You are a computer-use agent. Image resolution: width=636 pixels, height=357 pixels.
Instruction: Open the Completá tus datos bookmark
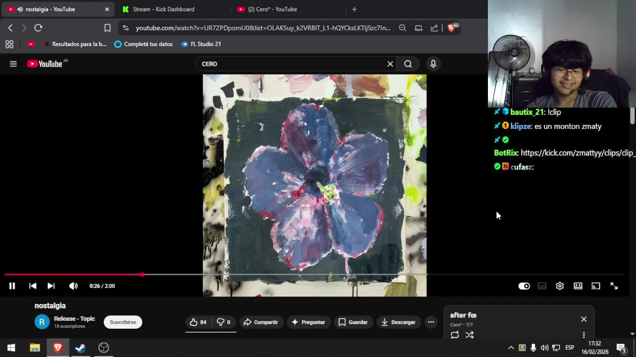[143, 44]
